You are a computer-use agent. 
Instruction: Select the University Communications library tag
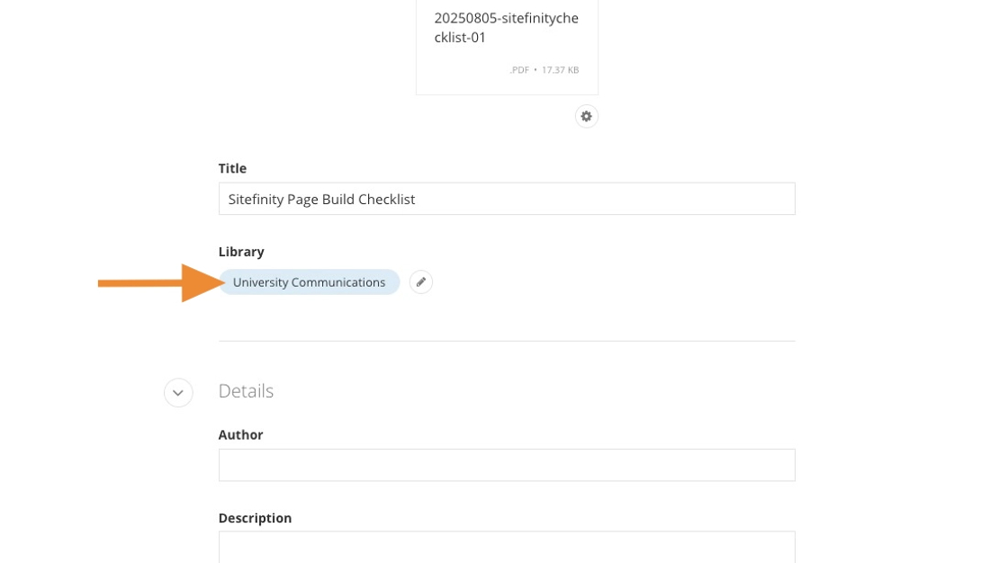point(309,282)
